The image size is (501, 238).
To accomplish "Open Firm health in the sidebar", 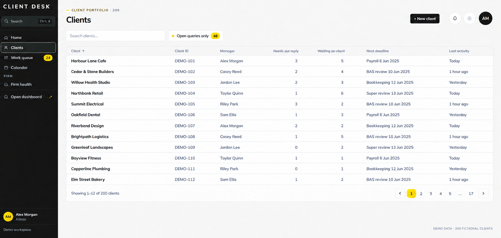I will [28, 84].
